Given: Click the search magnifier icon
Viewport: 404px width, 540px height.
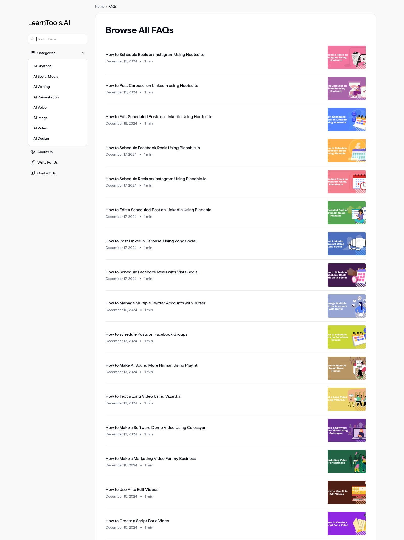Looking at the screenshot, I should (33, 39).
